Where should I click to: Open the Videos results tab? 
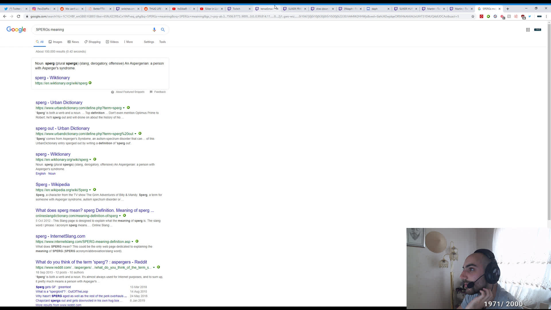click(112, 42)
